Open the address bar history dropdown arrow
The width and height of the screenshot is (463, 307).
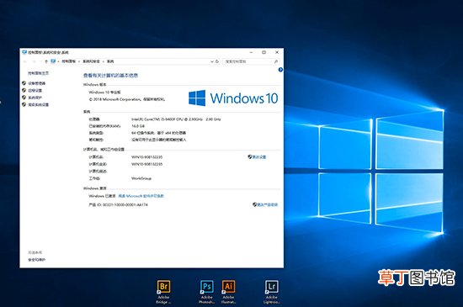(x=211, y=61)
